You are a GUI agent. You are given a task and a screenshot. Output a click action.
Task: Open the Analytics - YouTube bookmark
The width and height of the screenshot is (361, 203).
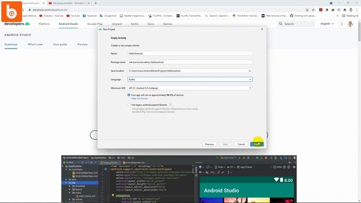pyautogui.click(x=51, y=16)
